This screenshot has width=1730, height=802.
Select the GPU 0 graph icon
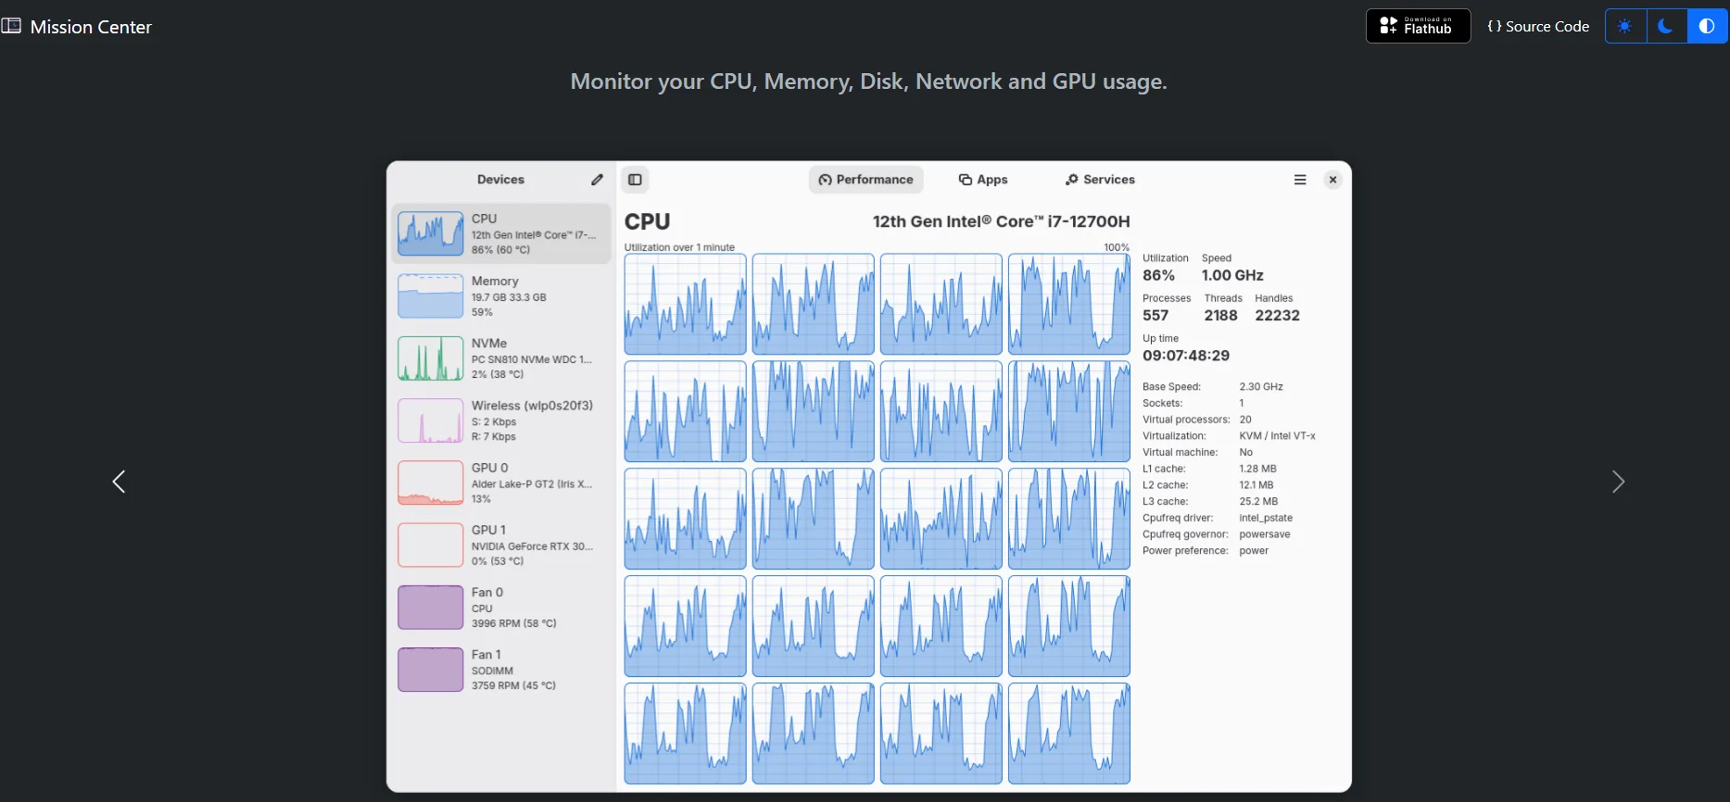[x=430, y=482]
